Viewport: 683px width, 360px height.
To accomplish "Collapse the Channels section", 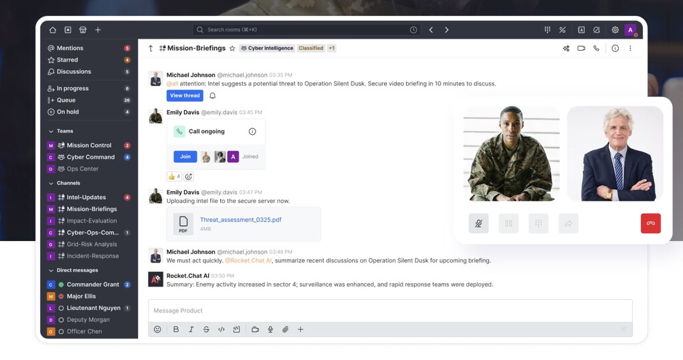I will (x=51, y=183).
